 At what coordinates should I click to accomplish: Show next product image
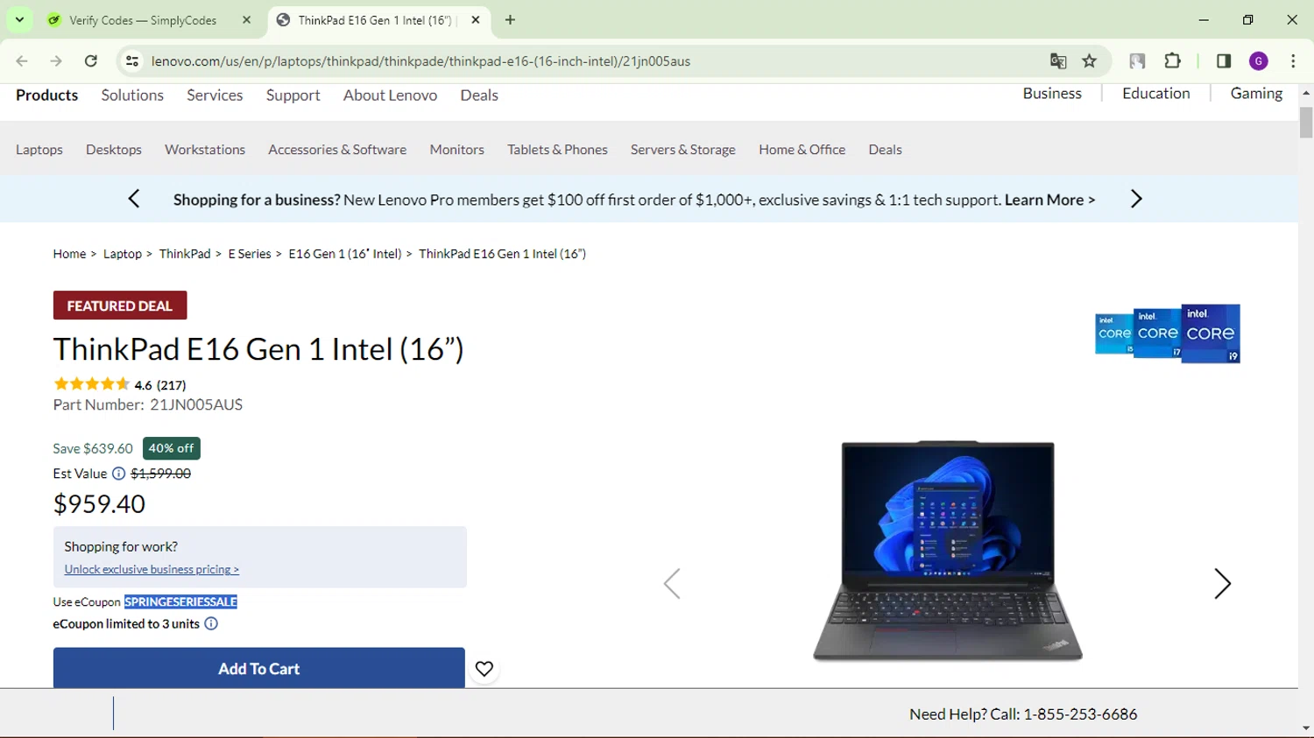click(1222, 584)
